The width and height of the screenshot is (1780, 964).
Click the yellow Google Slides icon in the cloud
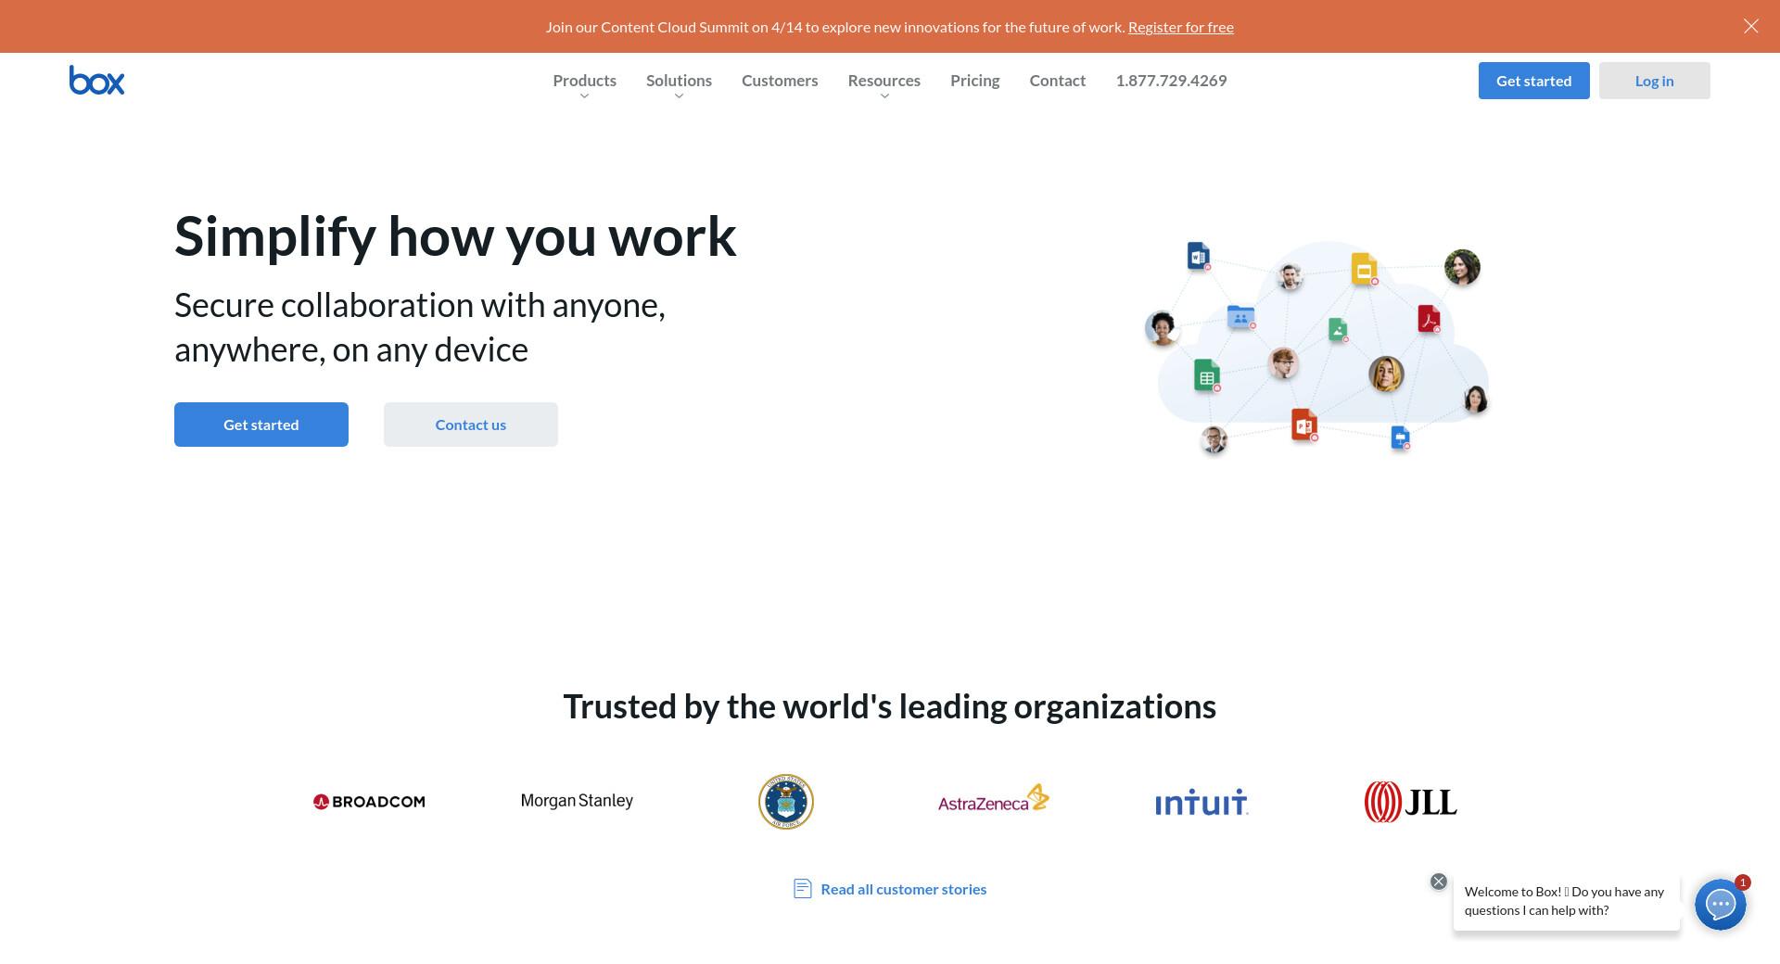pos(1364,269)
